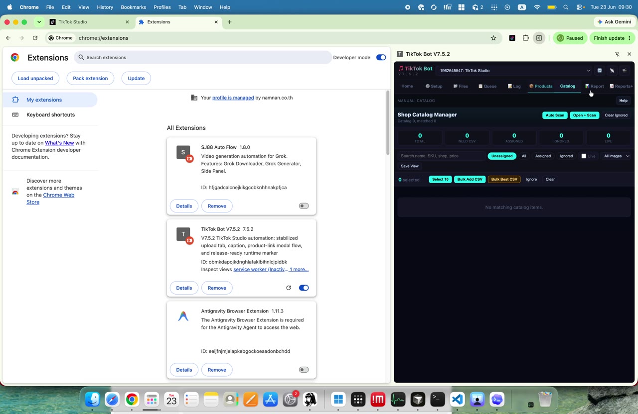Open System Settings from the Dock
This screenshot has width=638, height=414.
tap(290, 399)
